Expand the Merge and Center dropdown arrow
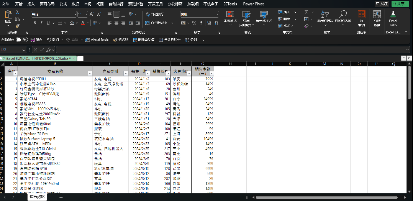The width and height of the screenshot is (413, 201). pyautogui.click(x=172, y=23)
